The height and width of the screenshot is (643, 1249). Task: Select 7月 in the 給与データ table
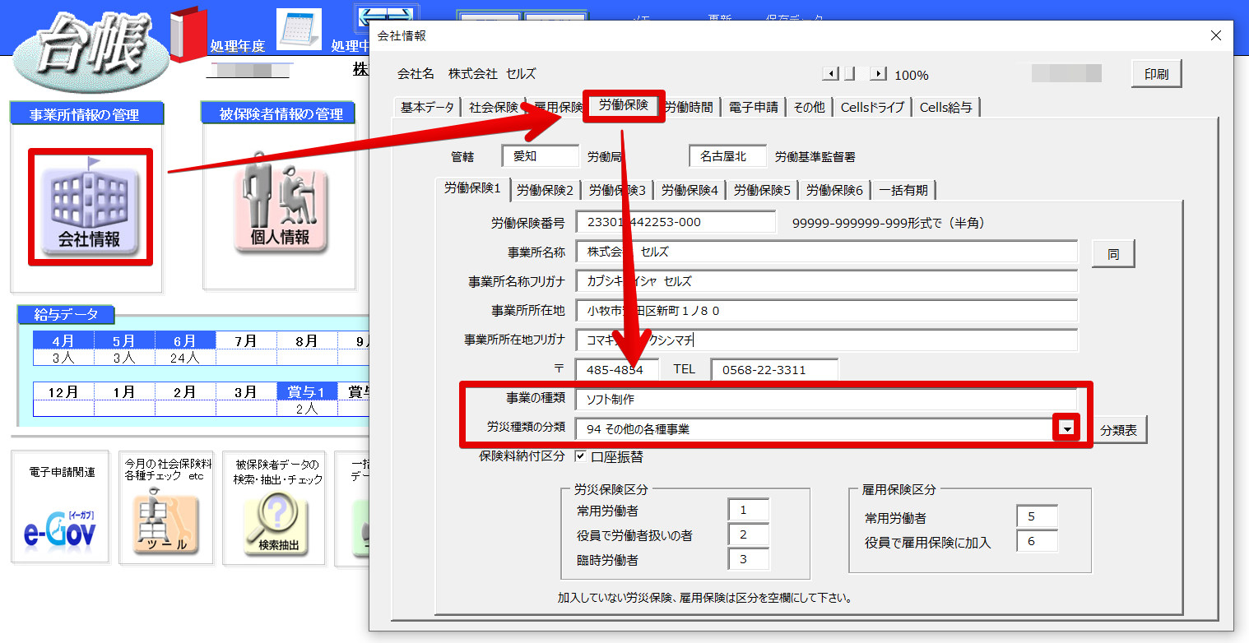coord(246,340)
